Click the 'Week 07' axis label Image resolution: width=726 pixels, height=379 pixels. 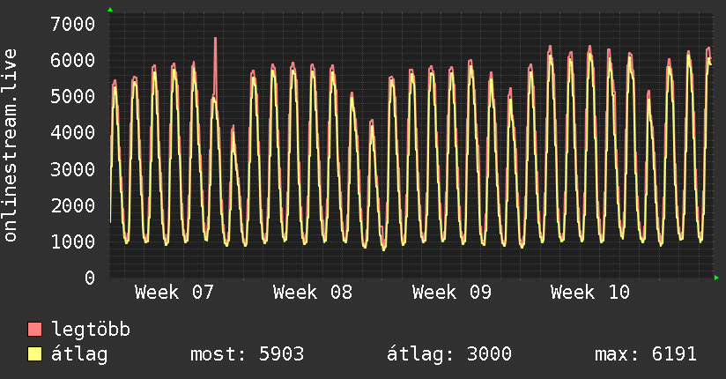tap(174, 293)
